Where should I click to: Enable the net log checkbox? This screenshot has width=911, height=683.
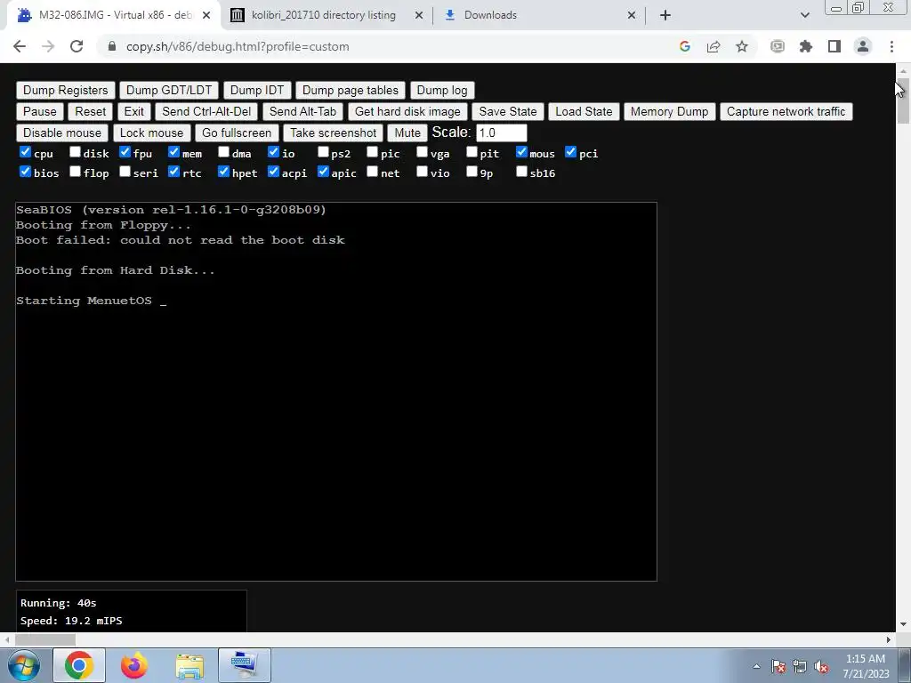coord(373,172)
